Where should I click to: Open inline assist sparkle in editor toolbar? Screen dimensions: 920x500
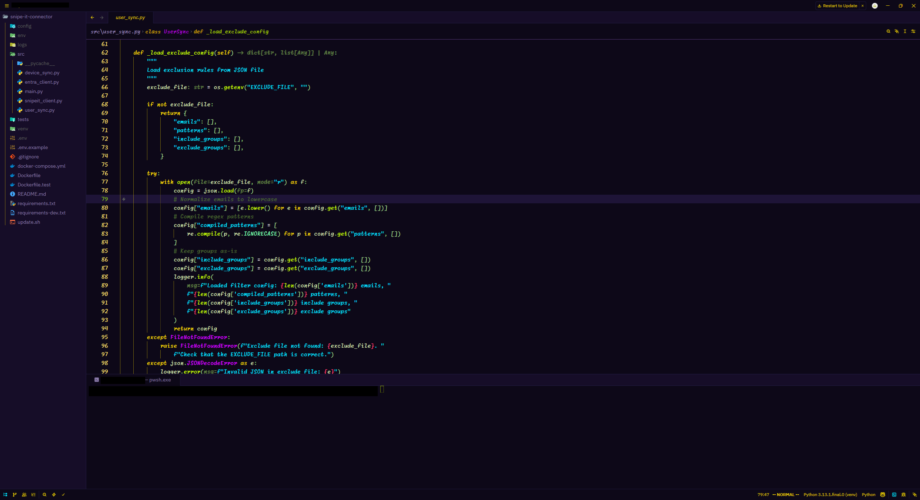pos(897,31)
